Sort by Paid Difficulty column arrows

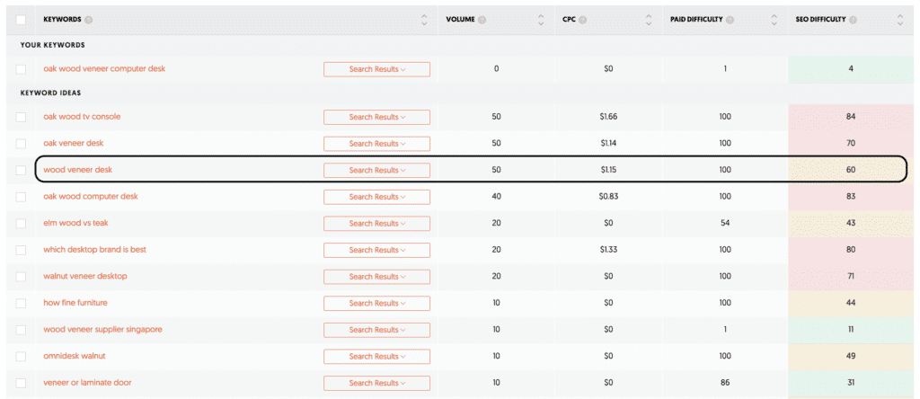[x=774, y=20]
